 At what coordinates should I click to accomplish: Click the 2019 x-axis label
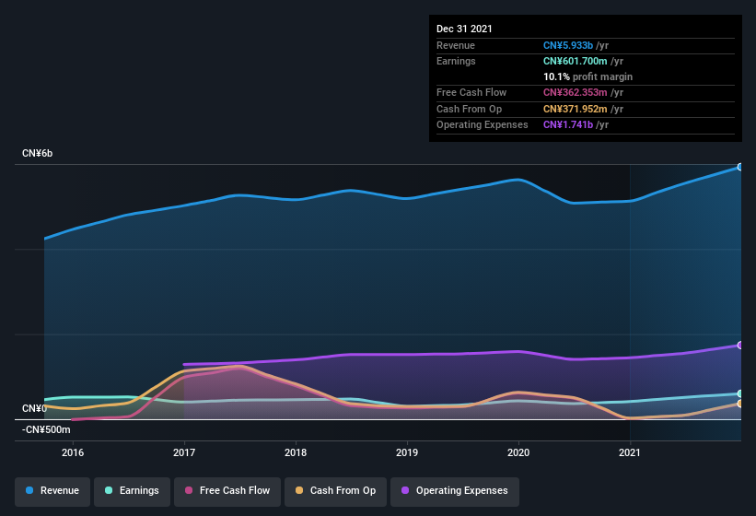tap(407, 452)
